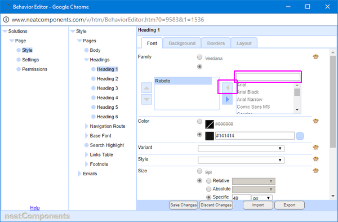Open the font Style dropdown
338x222 pixels.
(241, 160)
